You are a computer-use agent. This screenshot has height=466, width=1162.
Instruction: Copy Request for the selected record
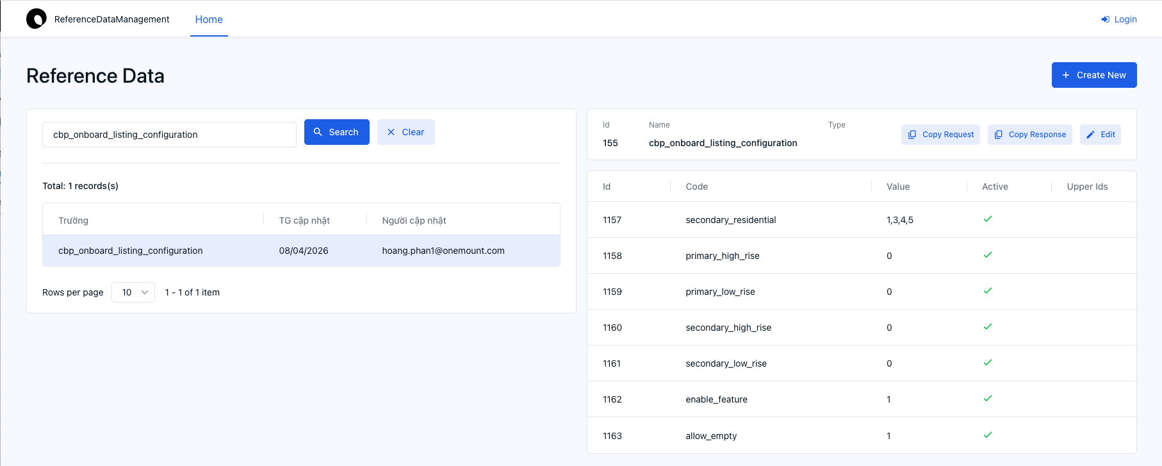(940, 135)
